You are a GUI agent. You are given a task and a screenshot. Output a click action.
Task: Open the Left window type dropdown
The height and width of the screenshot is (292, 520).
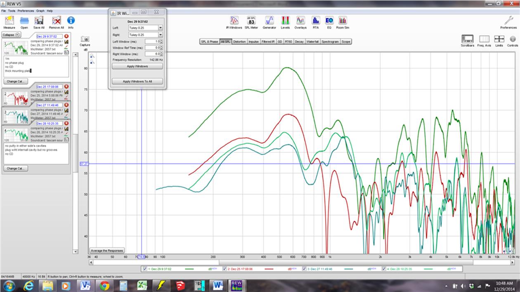point(145,28)
